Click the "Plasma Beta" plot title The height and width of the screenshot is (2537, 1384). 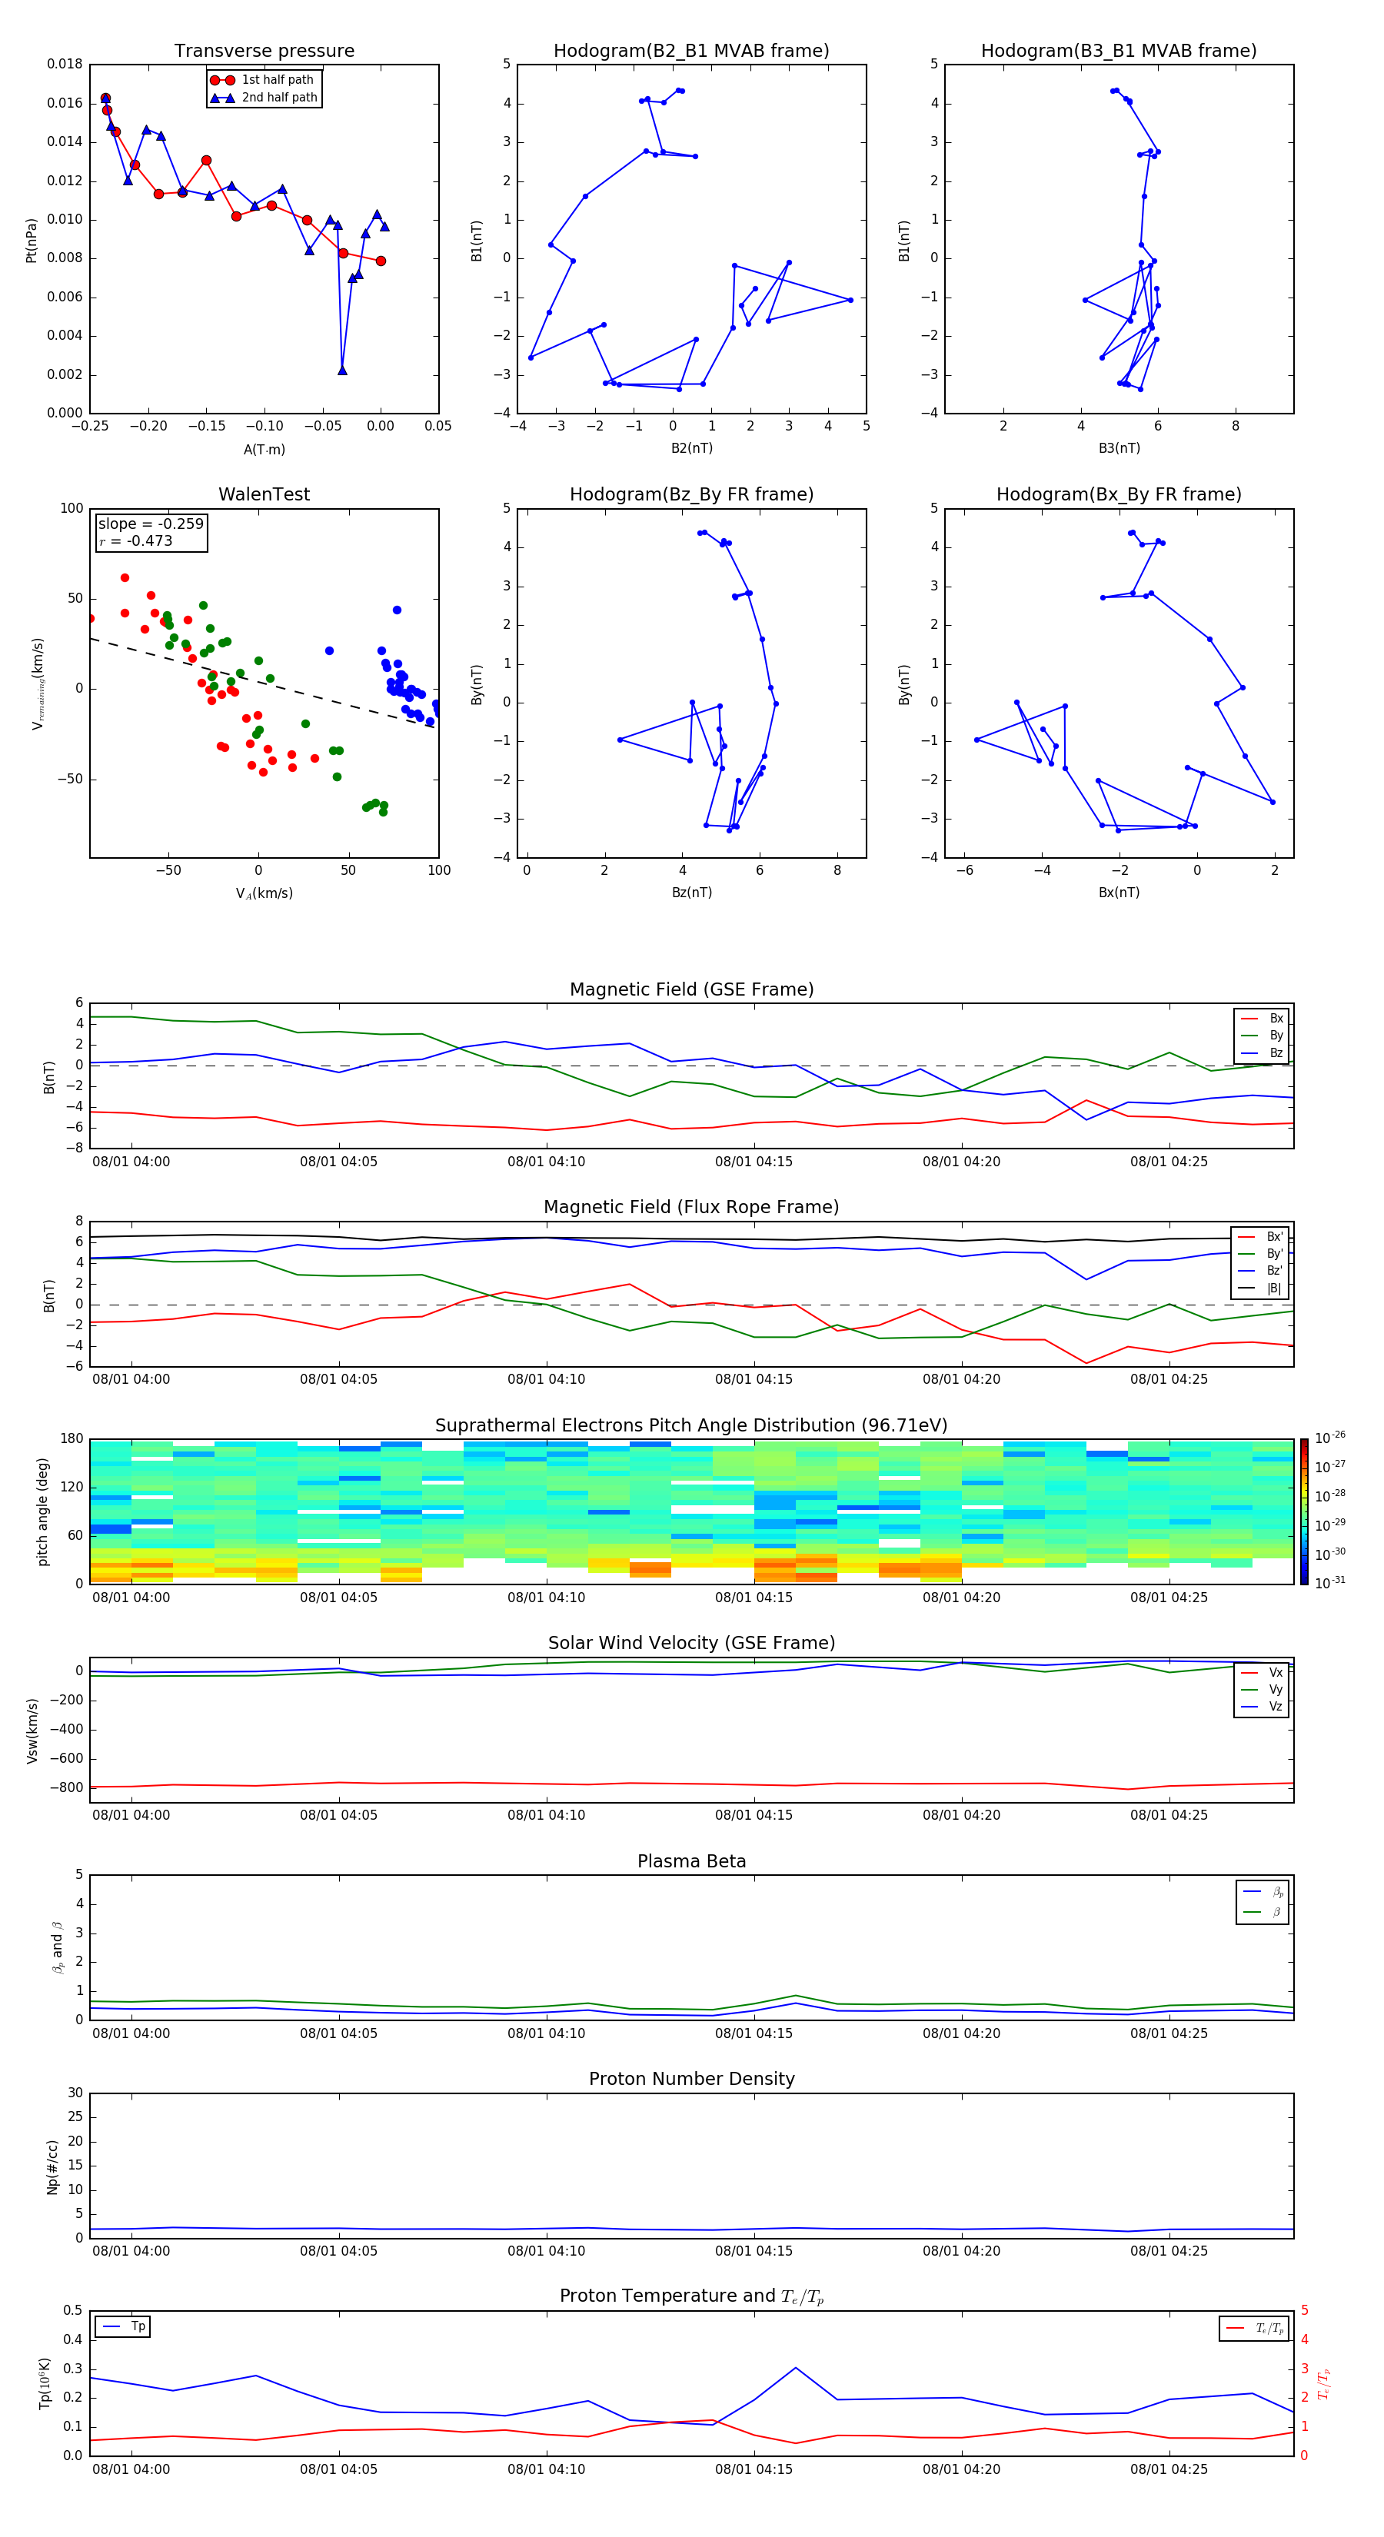coord(691,1861)
